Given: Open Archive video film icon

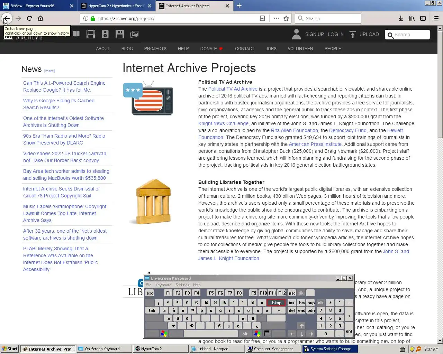Looking at the screenshot, I should click(x=91, y=34).
